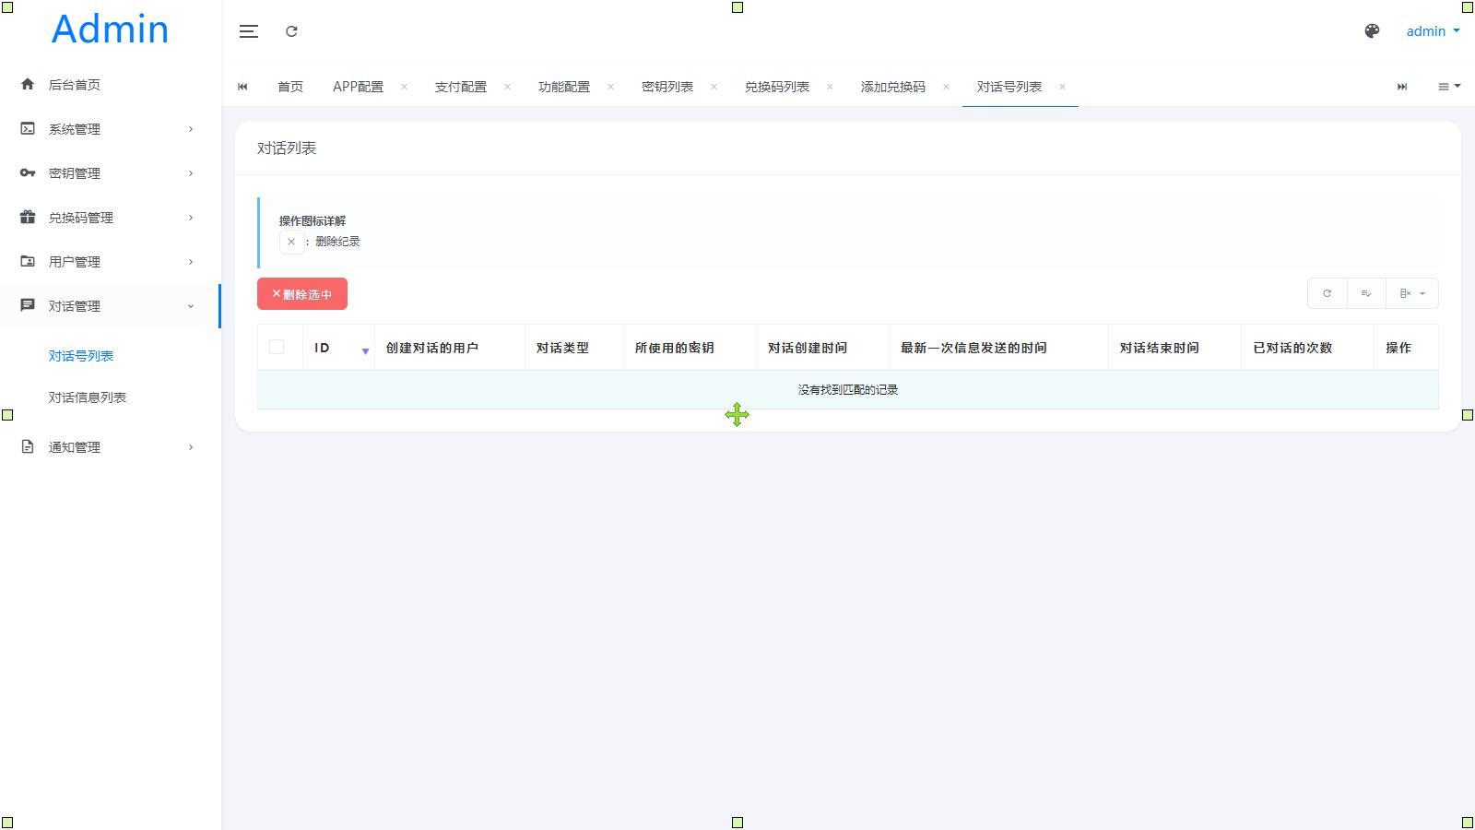This screenshot has width=1475, height=830.
Task: Open the tab options dropdown menu
Action: coord(1449,87)
